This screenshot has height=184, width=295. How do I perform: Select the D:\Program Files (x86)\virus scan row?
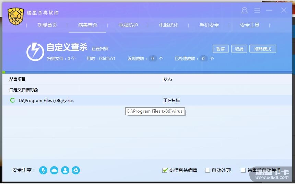[x=147, y=100]
